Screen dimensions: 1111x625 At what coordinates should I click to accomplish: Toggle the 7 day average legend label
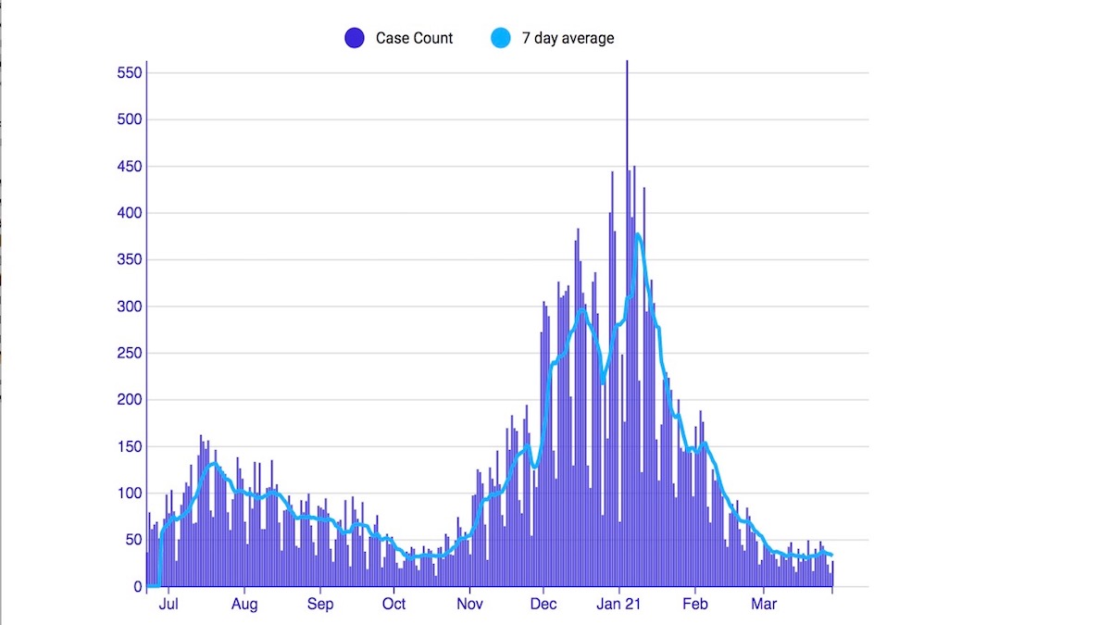click(x=568, y=38)
